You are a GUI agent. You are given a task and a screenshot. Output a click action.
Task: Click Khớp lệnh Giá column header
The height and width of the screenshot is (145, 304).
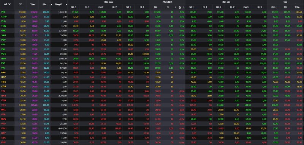coord(155,7)
